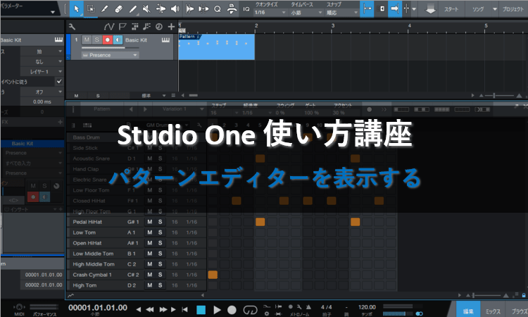Open the プロジェクト page
Viewport: 528px width, 317px height.
[513, 9]
